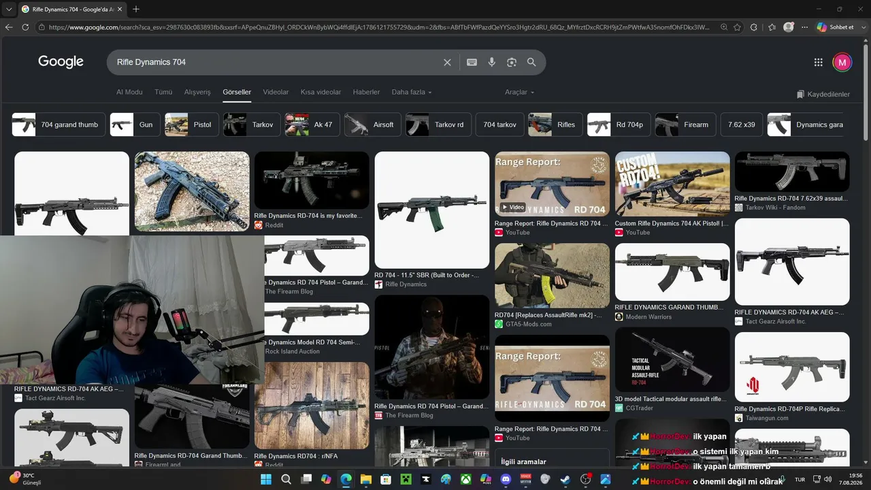Go back to the previous page
This screenshot has width=871, height=490.
tap(9, 27)
